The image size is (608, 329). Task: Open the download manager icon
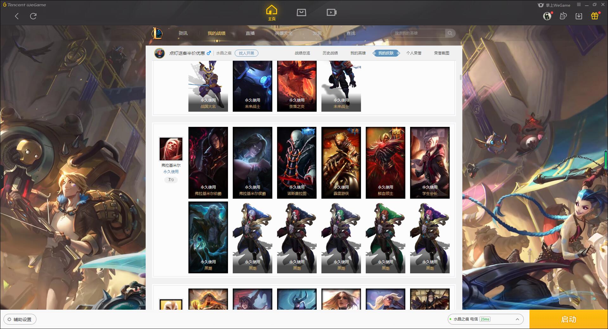579,16
